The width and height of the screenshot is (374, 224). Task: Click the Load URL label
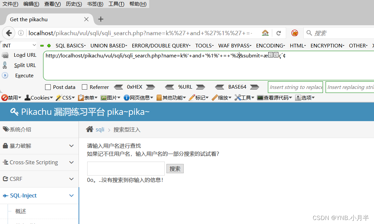pyautogui.click(x=25, y=55)
